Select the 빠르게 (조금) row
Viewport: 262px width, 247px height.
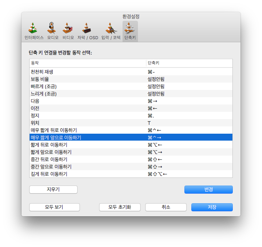(x=131, y=86)
